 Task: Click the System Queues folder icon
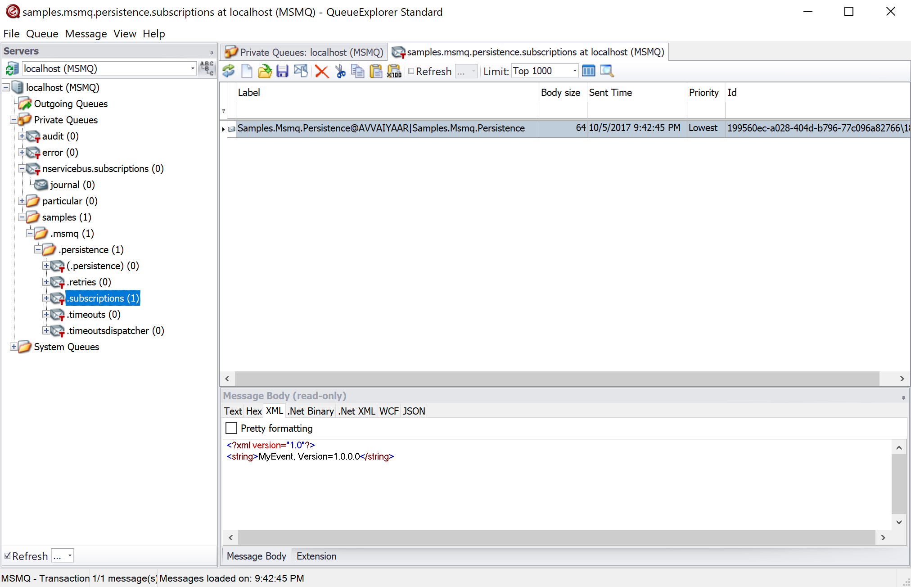[25, 347]
